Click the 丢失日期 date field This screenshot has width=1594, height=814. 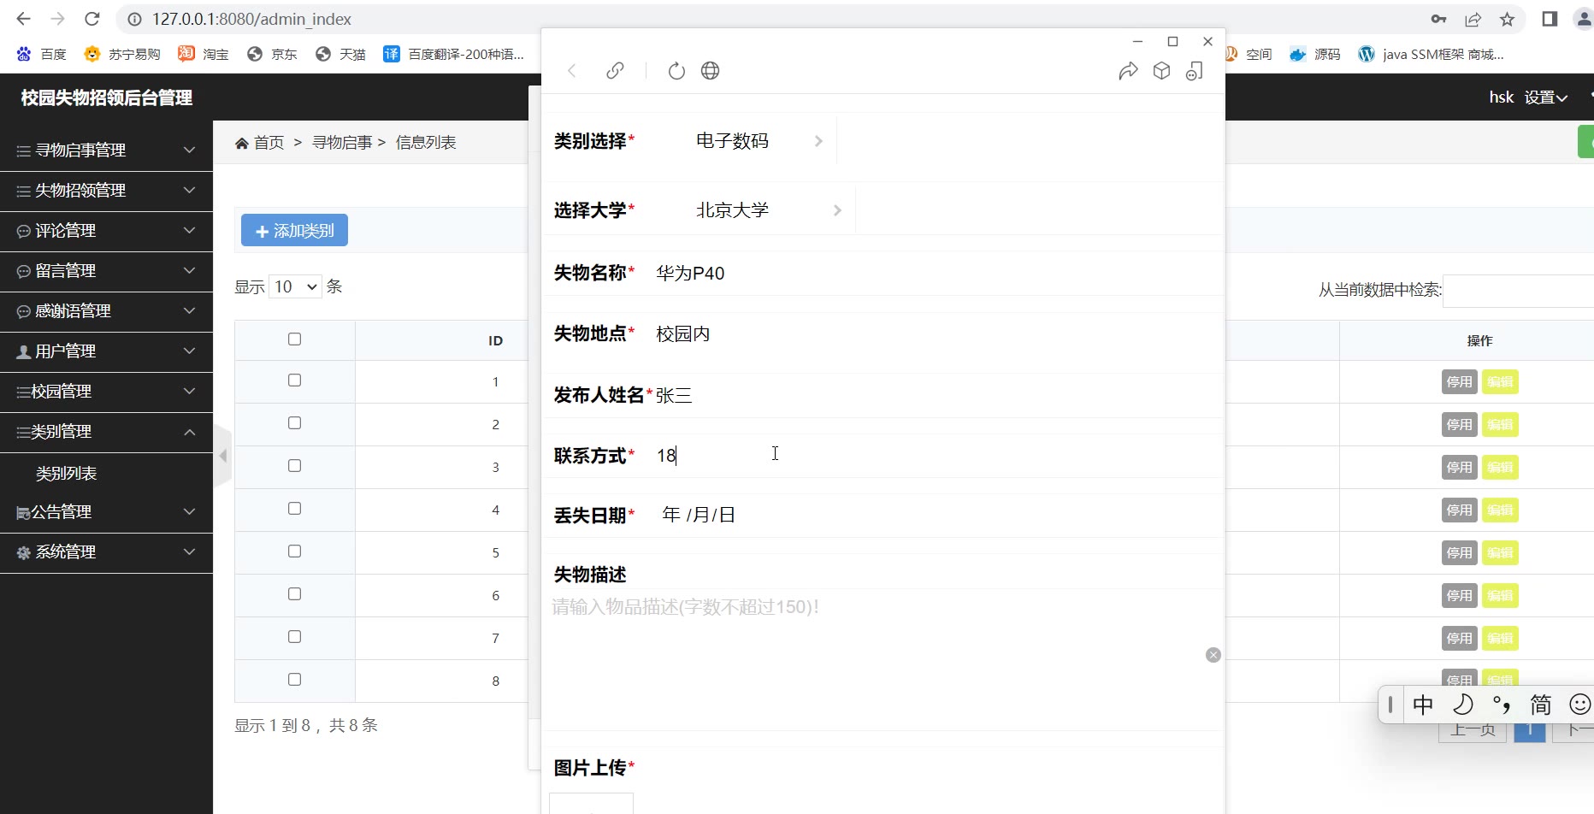pos(699,515)
